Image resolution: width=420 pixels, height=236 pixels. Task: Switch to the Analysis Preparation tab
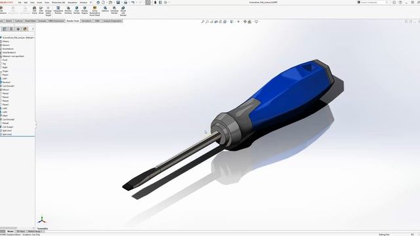tap(112, 21)
